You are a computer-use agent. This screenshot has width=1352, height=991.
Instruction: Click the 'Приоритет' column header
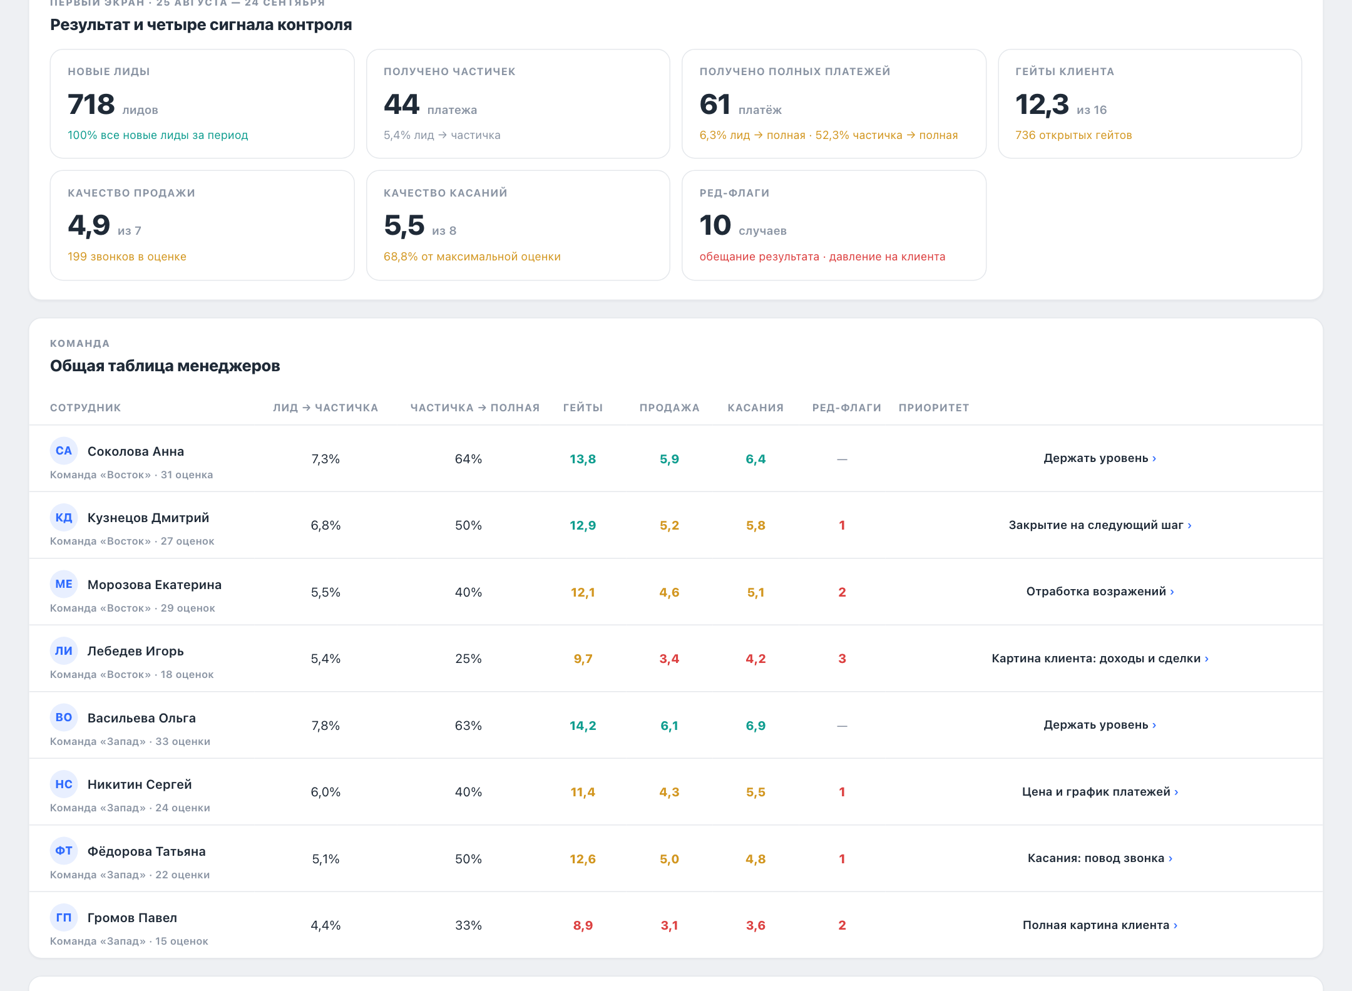(x=934, y=408)
